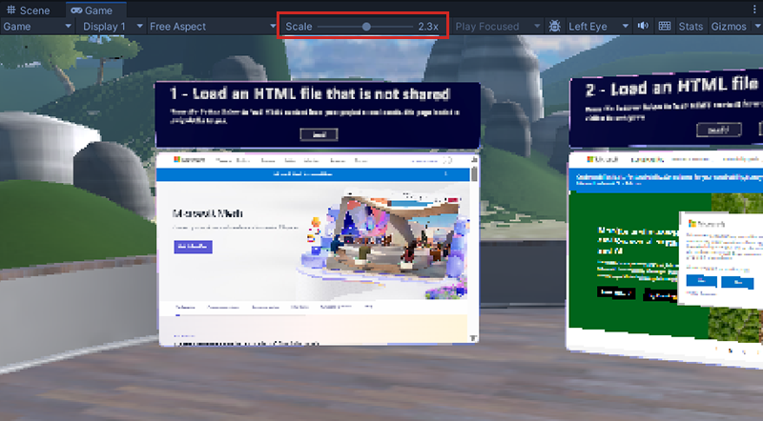This screenshot has height=421, width=763.
Task: Toggle Gizmos in the Game view
Action: click(729, 27)
